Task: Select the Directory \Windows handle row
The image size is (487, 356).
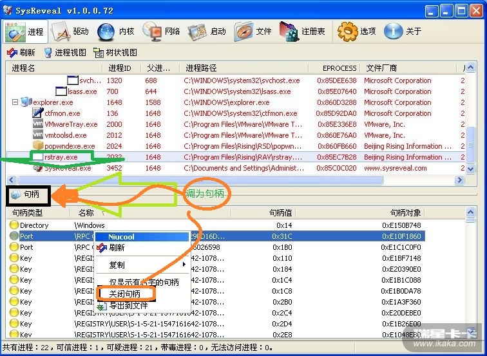Action: (216, 225)
